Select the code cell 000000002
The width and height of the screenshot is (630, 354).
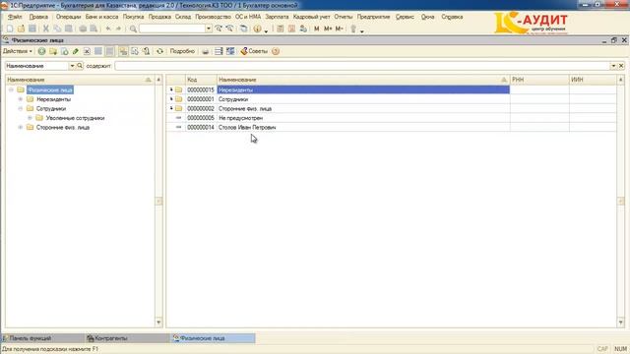(201, 108)
